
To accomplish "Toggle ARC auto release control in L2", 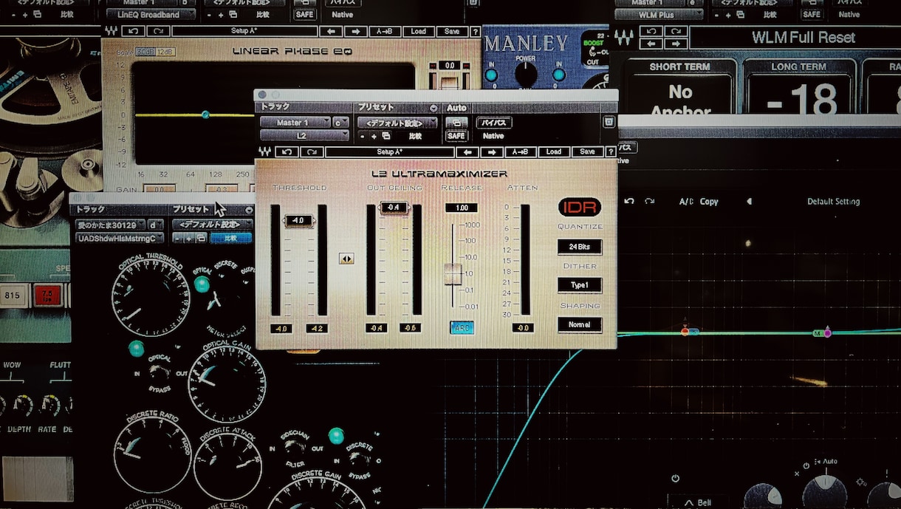I will click(x=462, y=327).
